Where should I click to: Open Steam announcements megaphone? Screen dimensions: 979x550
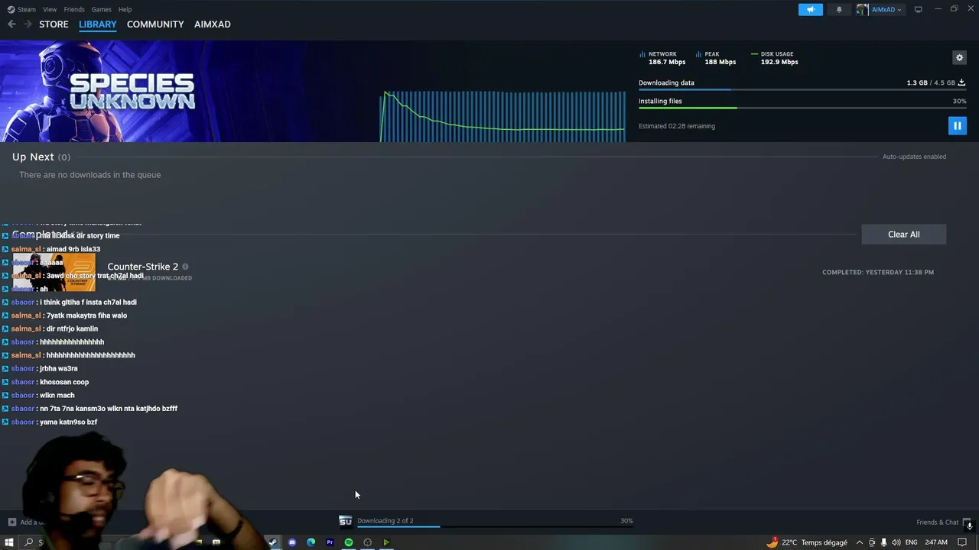click(x=811, y=9)
